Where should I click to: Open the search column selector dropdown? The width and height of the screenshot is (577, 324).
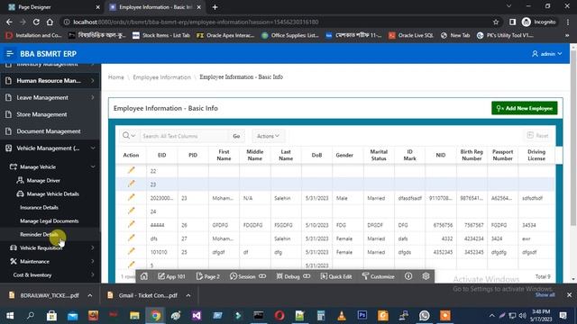[129, 136]
